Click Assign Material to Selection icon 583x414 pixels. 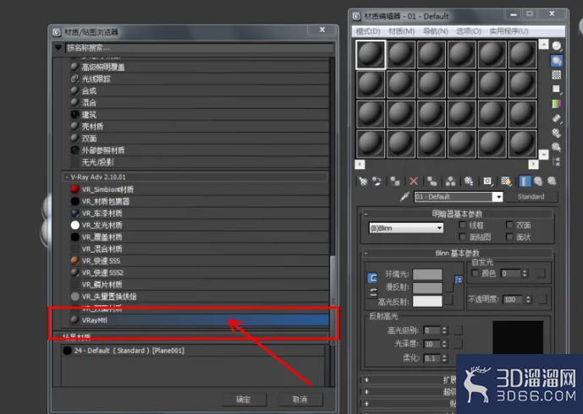click(395, 181)
